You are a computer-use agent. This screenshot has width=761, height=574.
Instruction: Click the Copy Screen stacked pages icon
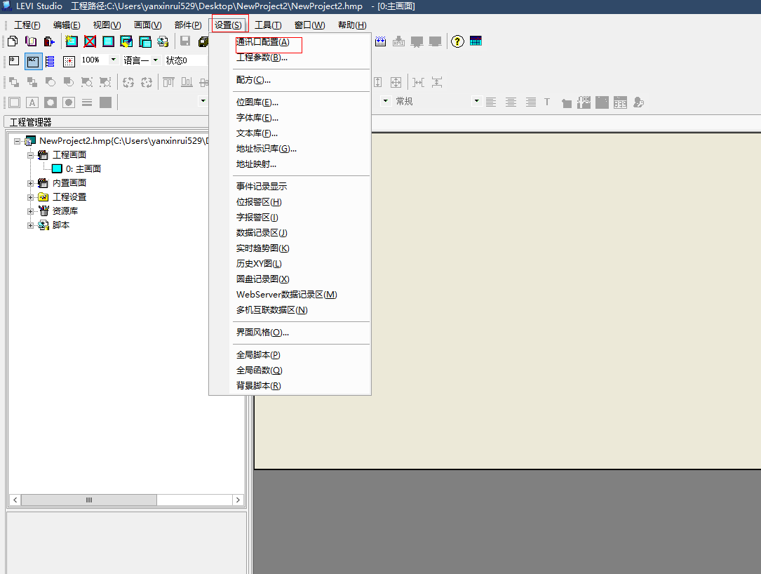(144, 41)
